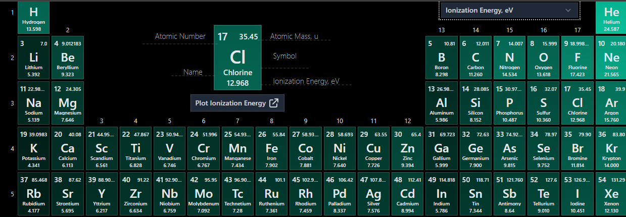Screen dimensions: 626x217
Task: Click the Atomic Number legend label
Action: click(180, 36)
